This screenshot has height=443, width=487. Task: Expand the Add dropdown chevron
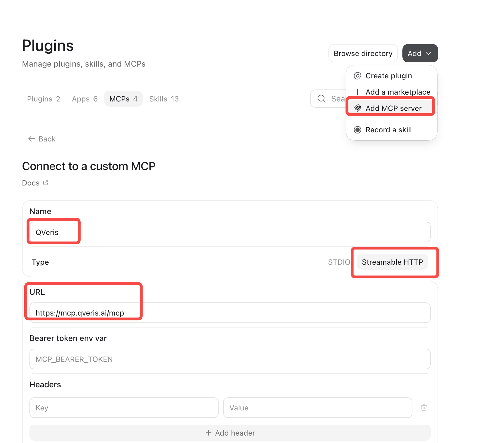pos(428,53)
